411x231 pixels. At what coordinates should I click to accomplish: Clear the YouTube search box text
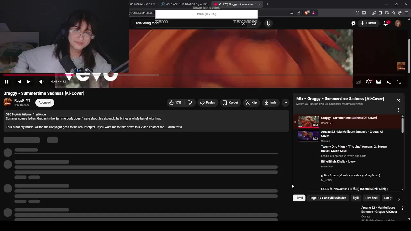click(243, 23)
